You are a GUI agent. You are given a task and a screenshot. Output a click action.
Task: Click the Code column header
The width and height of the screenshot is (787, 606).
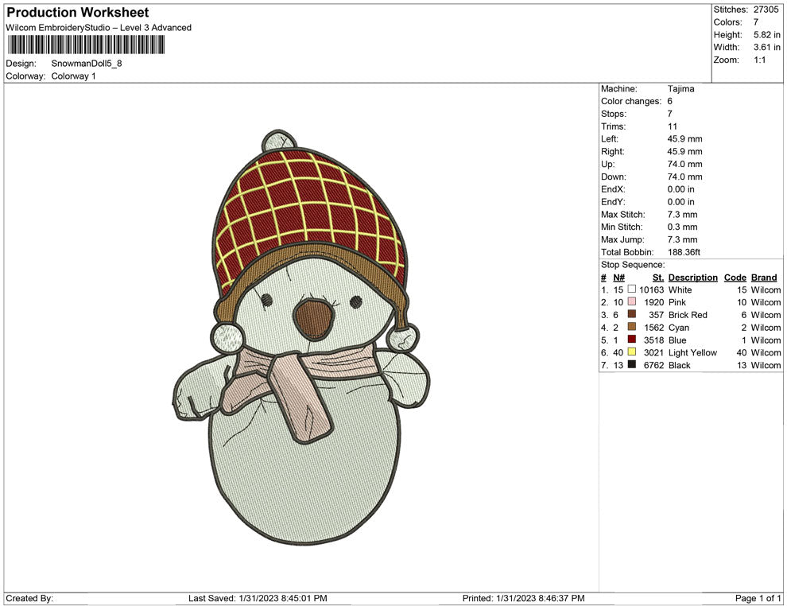(x=735, y=277)
